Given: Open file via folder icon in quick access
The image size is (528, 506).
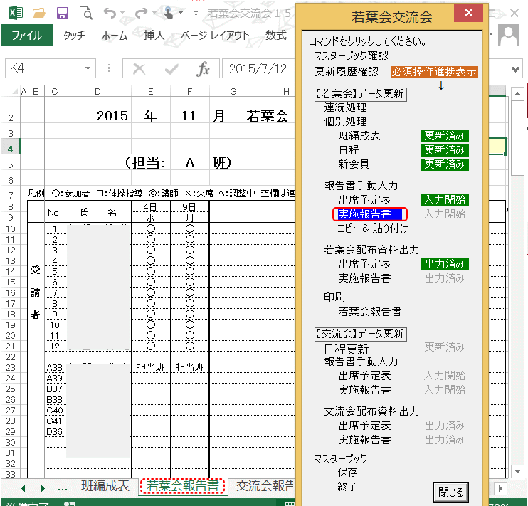Looking at the screenshot, I should pyautogui.click(x=39, y=13).
